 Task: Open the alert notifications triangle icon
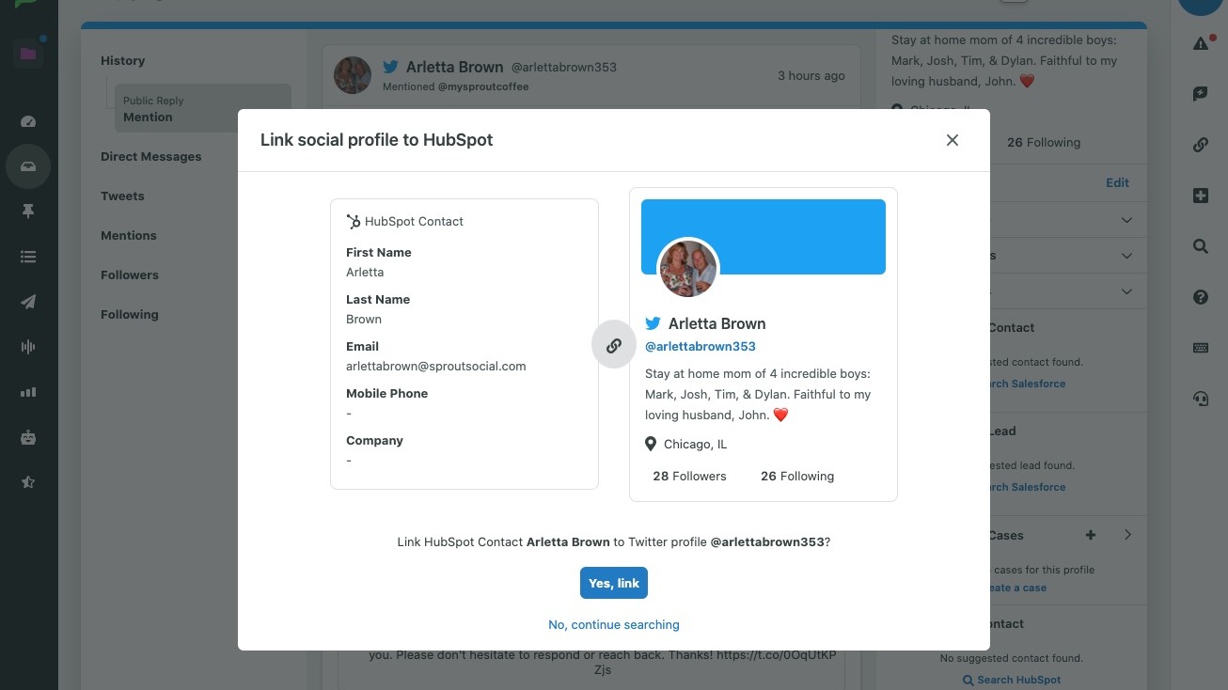click(x=1200, y=41)
